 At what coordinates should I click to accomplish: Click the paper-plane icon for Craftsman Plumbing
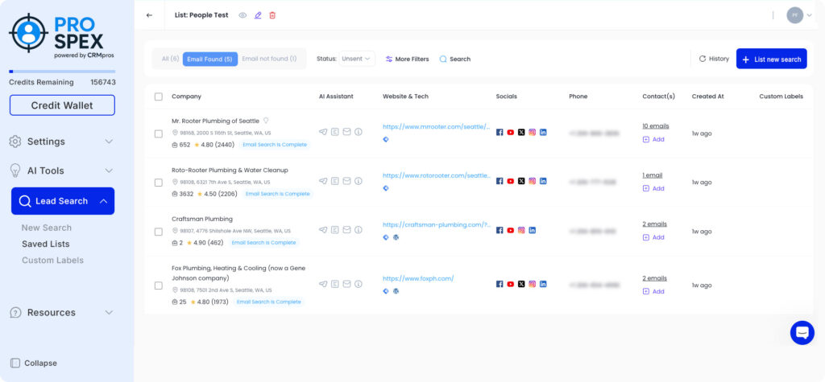point(323,230)
